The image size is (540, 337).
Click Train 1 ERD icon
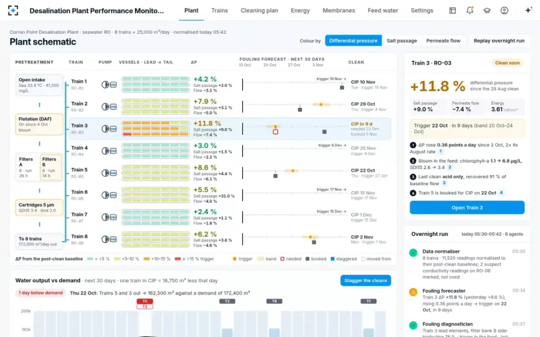coord(113,84)
